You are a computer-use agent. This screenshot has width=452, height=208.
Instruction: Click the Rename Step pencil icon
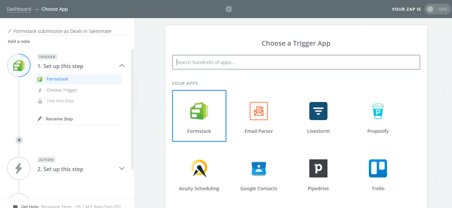40,119
